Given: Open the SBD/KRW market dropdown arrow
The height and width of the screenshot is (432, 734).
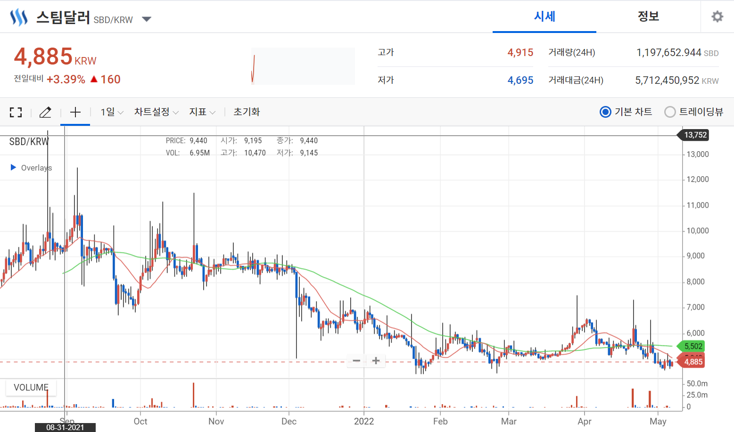Looking at the screenshot, I should [x=147, y=19].
